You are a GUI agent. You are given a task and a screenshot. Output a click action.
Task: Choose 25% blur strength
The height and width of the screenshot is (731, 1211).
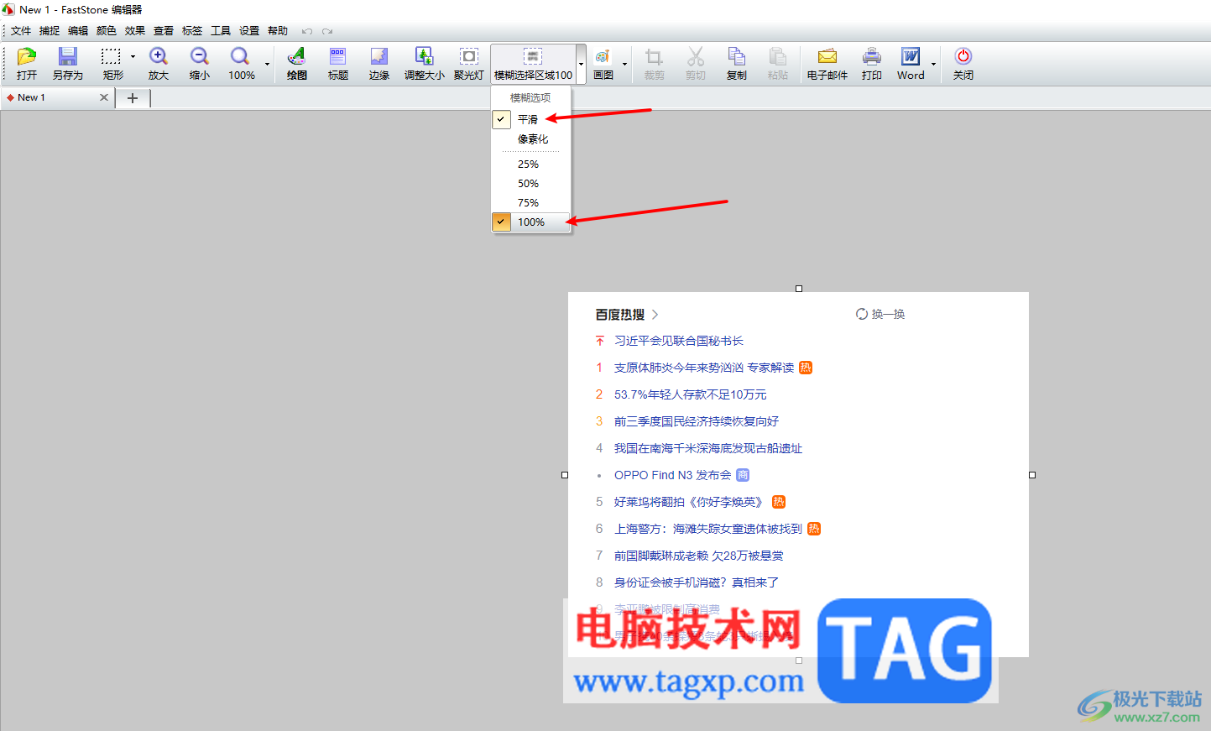[x=530, y=164]
